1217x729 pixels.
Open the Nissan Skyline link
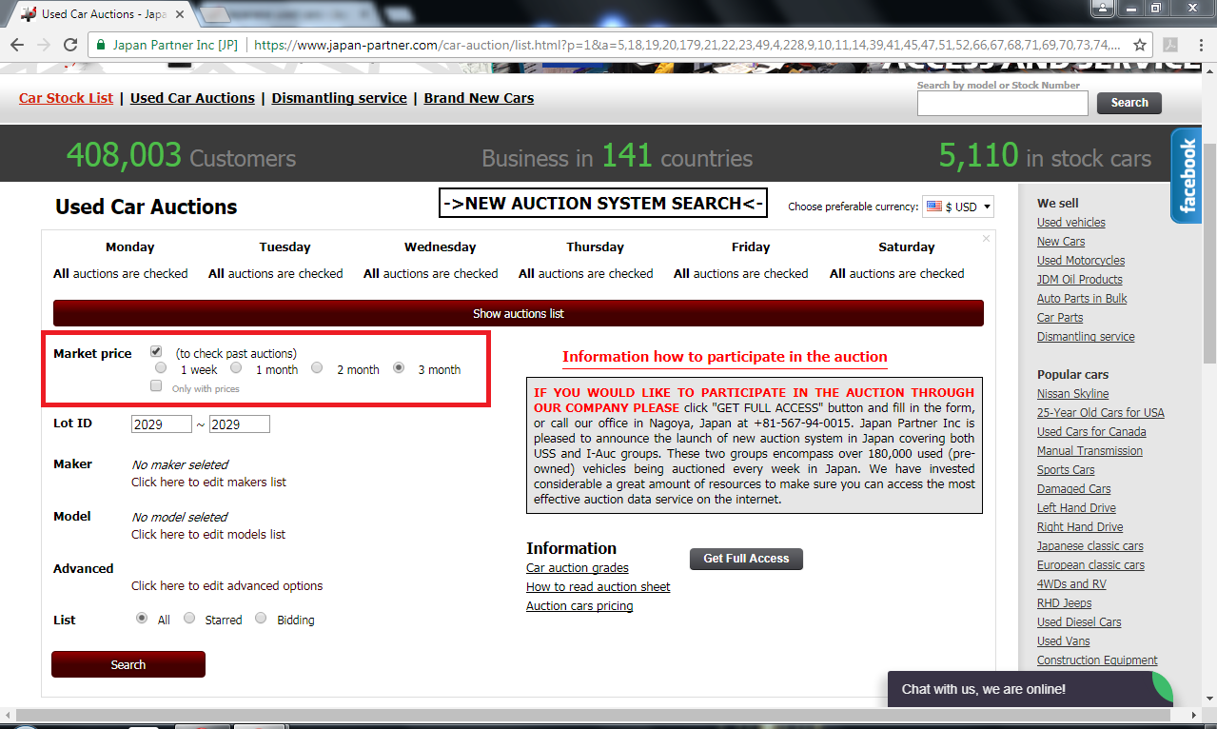tap(1072, 394)
